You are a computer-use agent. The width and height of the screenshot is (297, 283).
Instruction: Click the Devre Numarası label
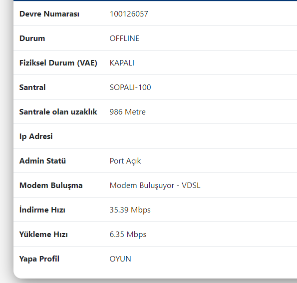tap(49, 14)
